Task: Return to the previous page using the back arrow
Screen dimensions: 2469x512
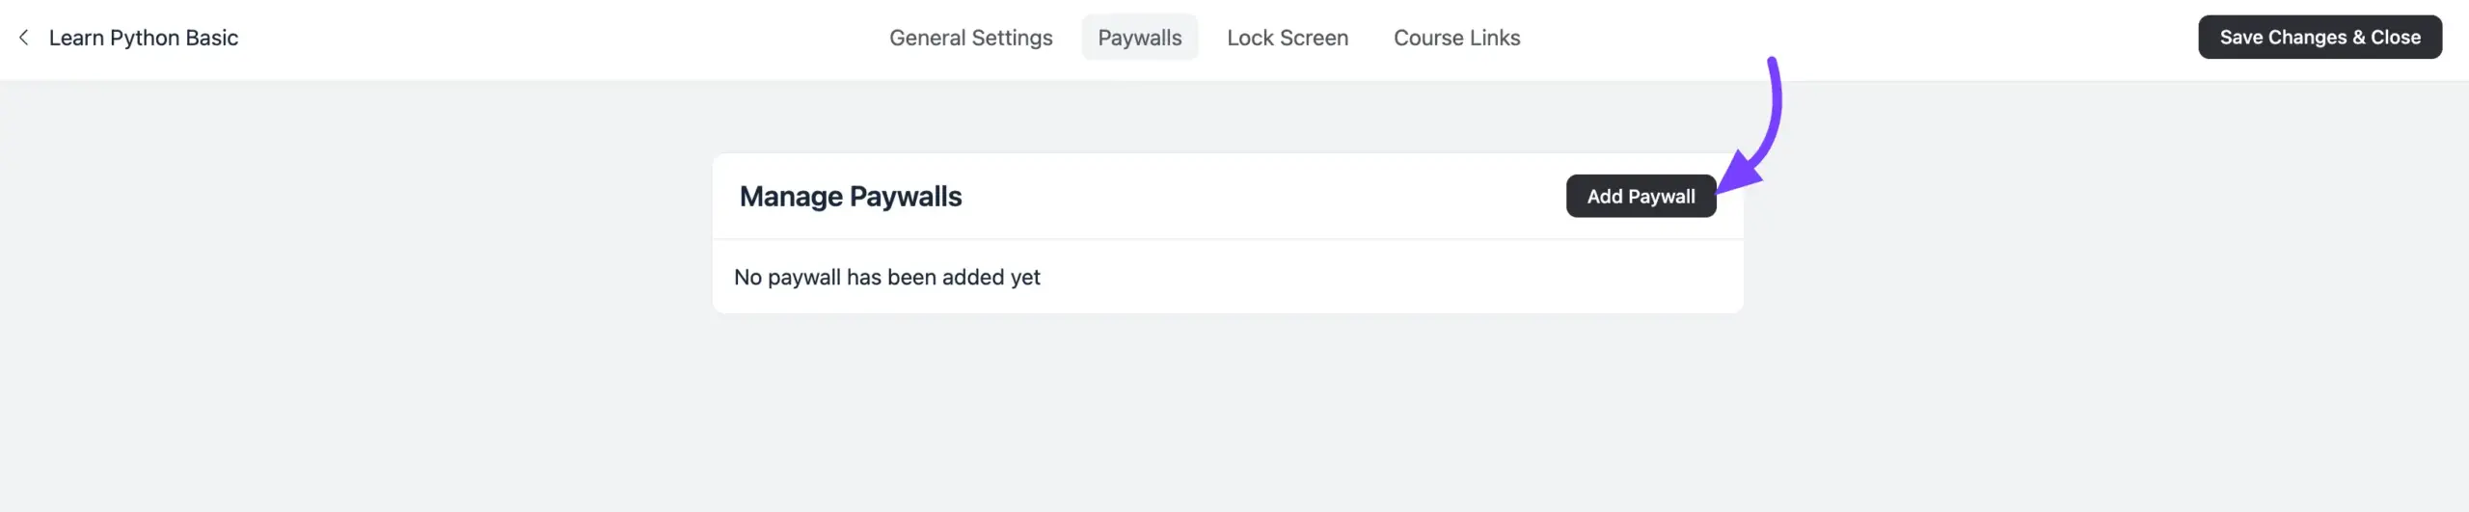Action: point(24,38)
